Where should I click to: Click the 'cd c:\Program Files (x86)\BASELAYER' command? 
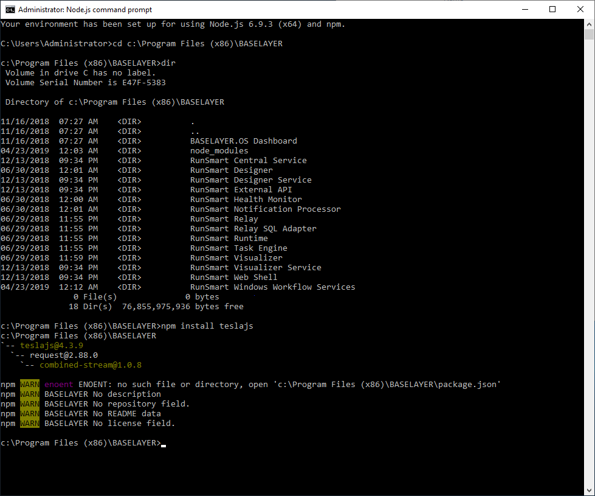[x=198, y=44]
